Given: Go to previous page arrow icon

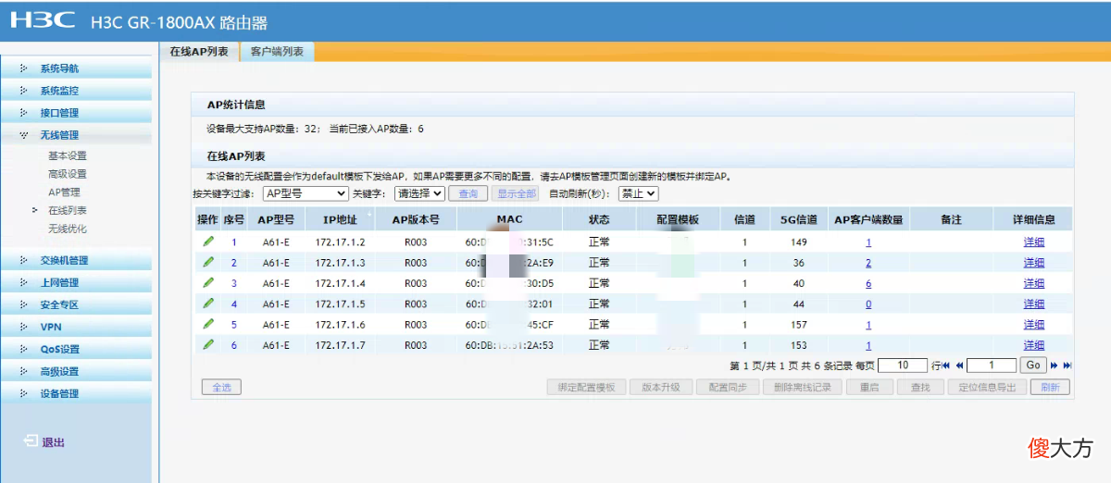Looking at the screenshot, I should click(x=959, y=365).
